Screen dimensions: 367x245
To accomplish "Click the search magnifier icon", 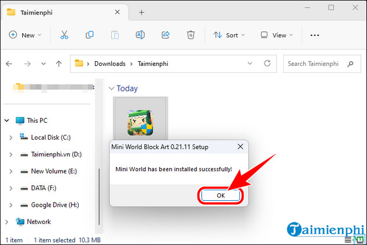I will 350,63.
